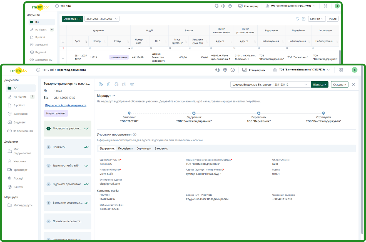Click info icon beside Учасники перевезення
366x242 pixels.
[x=135, y=135]
